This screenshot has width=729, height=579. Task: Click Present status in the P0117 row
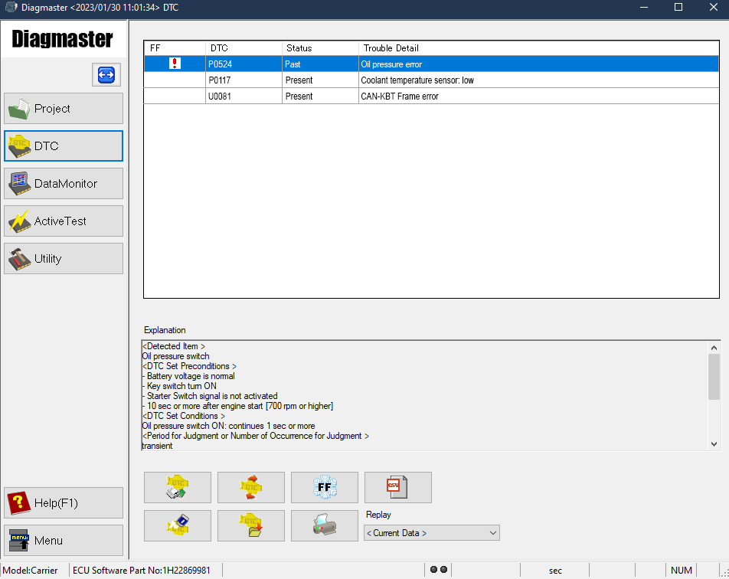[x=321, y=80]
